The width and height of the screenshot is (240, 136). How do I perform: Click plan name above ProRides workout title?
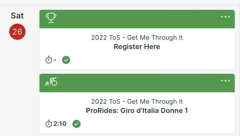coord(137,102)
